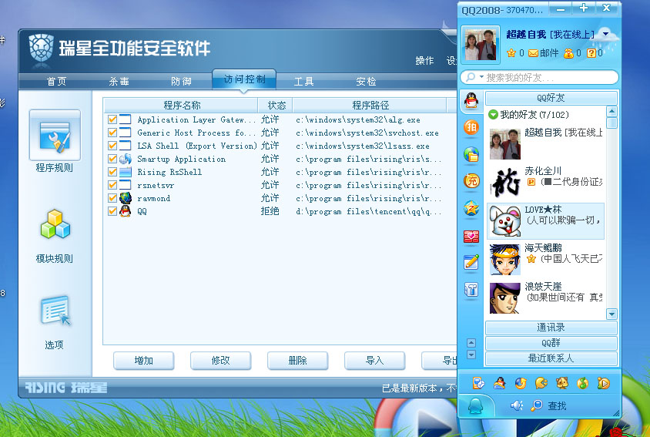Image resolution: width=650 pixels, height=437 pixels.
Task: Click the 增加 add button
Action: tap(144, 361)
